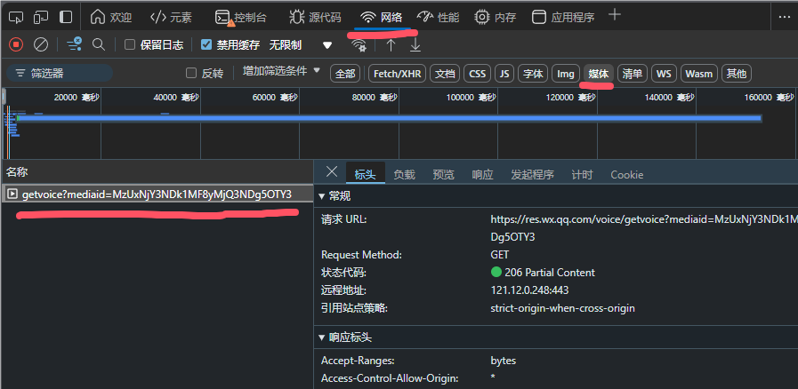Open network search magnifier icon
Screen dimensions: 798x389
coord(99,44)
